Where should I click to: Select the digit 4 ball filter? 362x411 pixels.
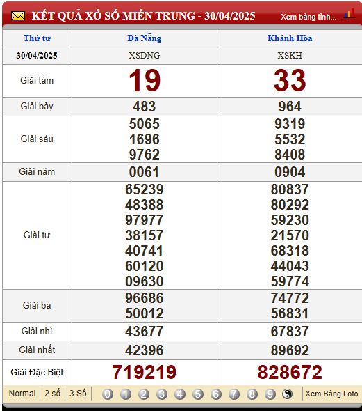click(180, 394)
